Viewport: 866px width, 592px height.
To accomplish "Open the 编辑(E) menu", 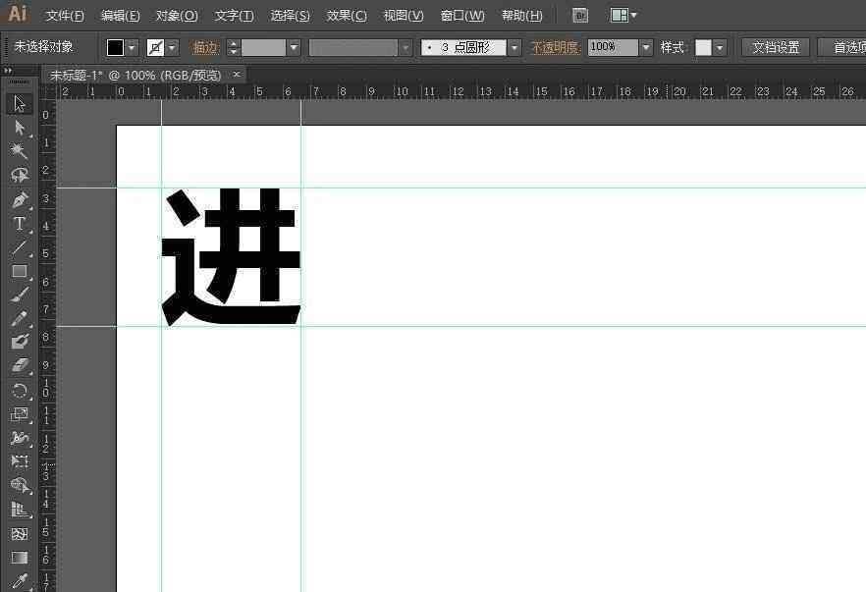I will tap(121, 16).
